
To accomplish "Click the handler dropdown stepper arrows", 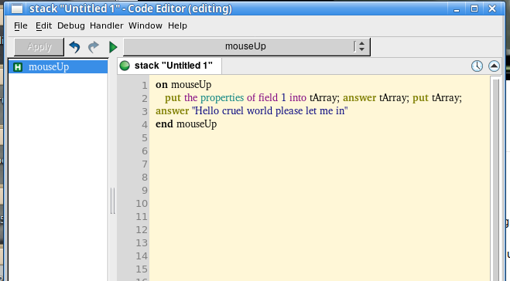I will 361,46.
